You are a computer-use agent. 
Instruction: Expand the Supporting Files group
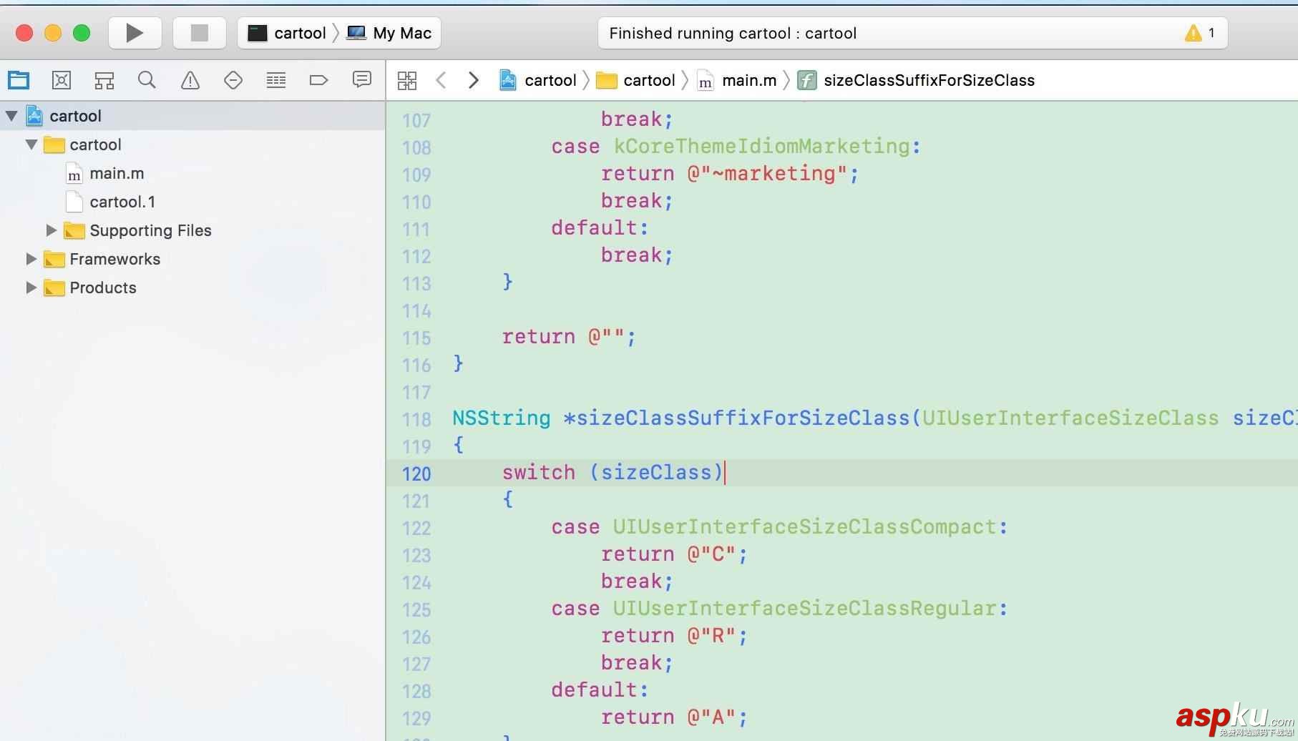(51, 230)
